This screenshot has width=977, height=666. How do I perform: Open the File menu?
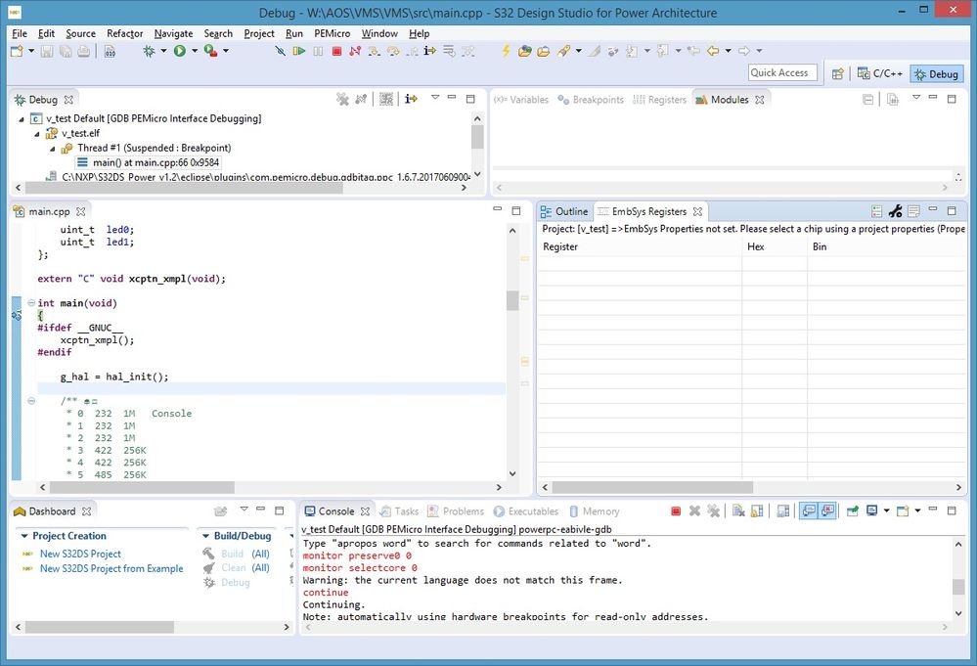pyautogui.click(x=20, y=33)
